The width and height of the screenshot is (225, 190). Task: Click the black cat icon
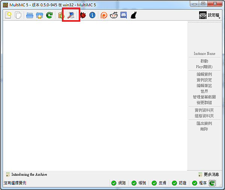(134, 15)
